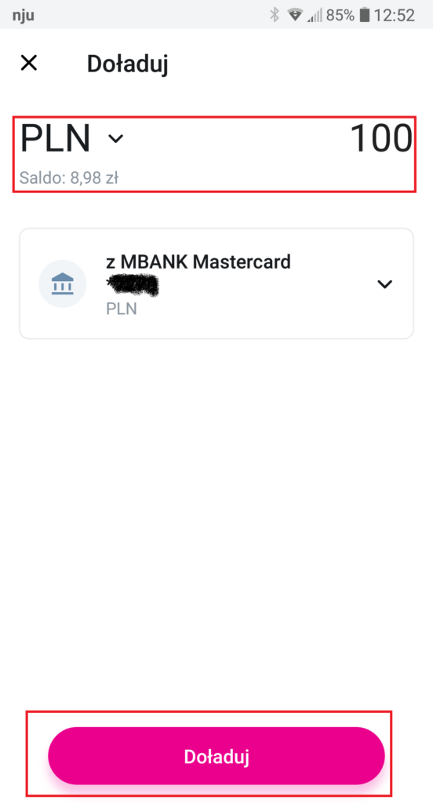Screen dimensions: 433x804
Task: Tap the 12:52 clock in status bar
Action: point(394,15)
